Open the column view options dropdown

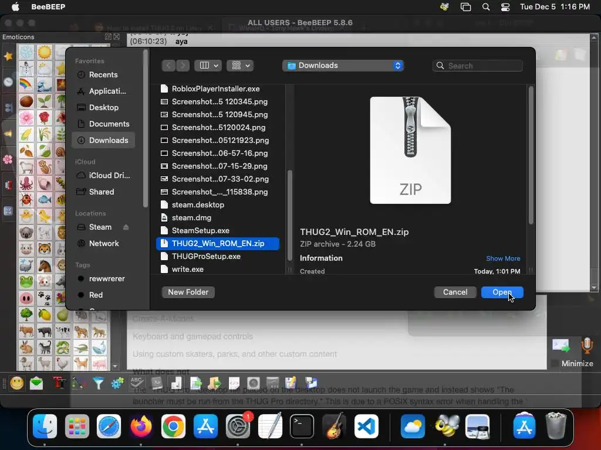208,66
